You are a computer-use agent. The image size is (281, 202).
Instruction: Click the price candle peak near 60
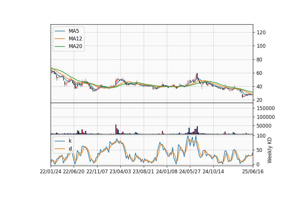tap(197, 76)
